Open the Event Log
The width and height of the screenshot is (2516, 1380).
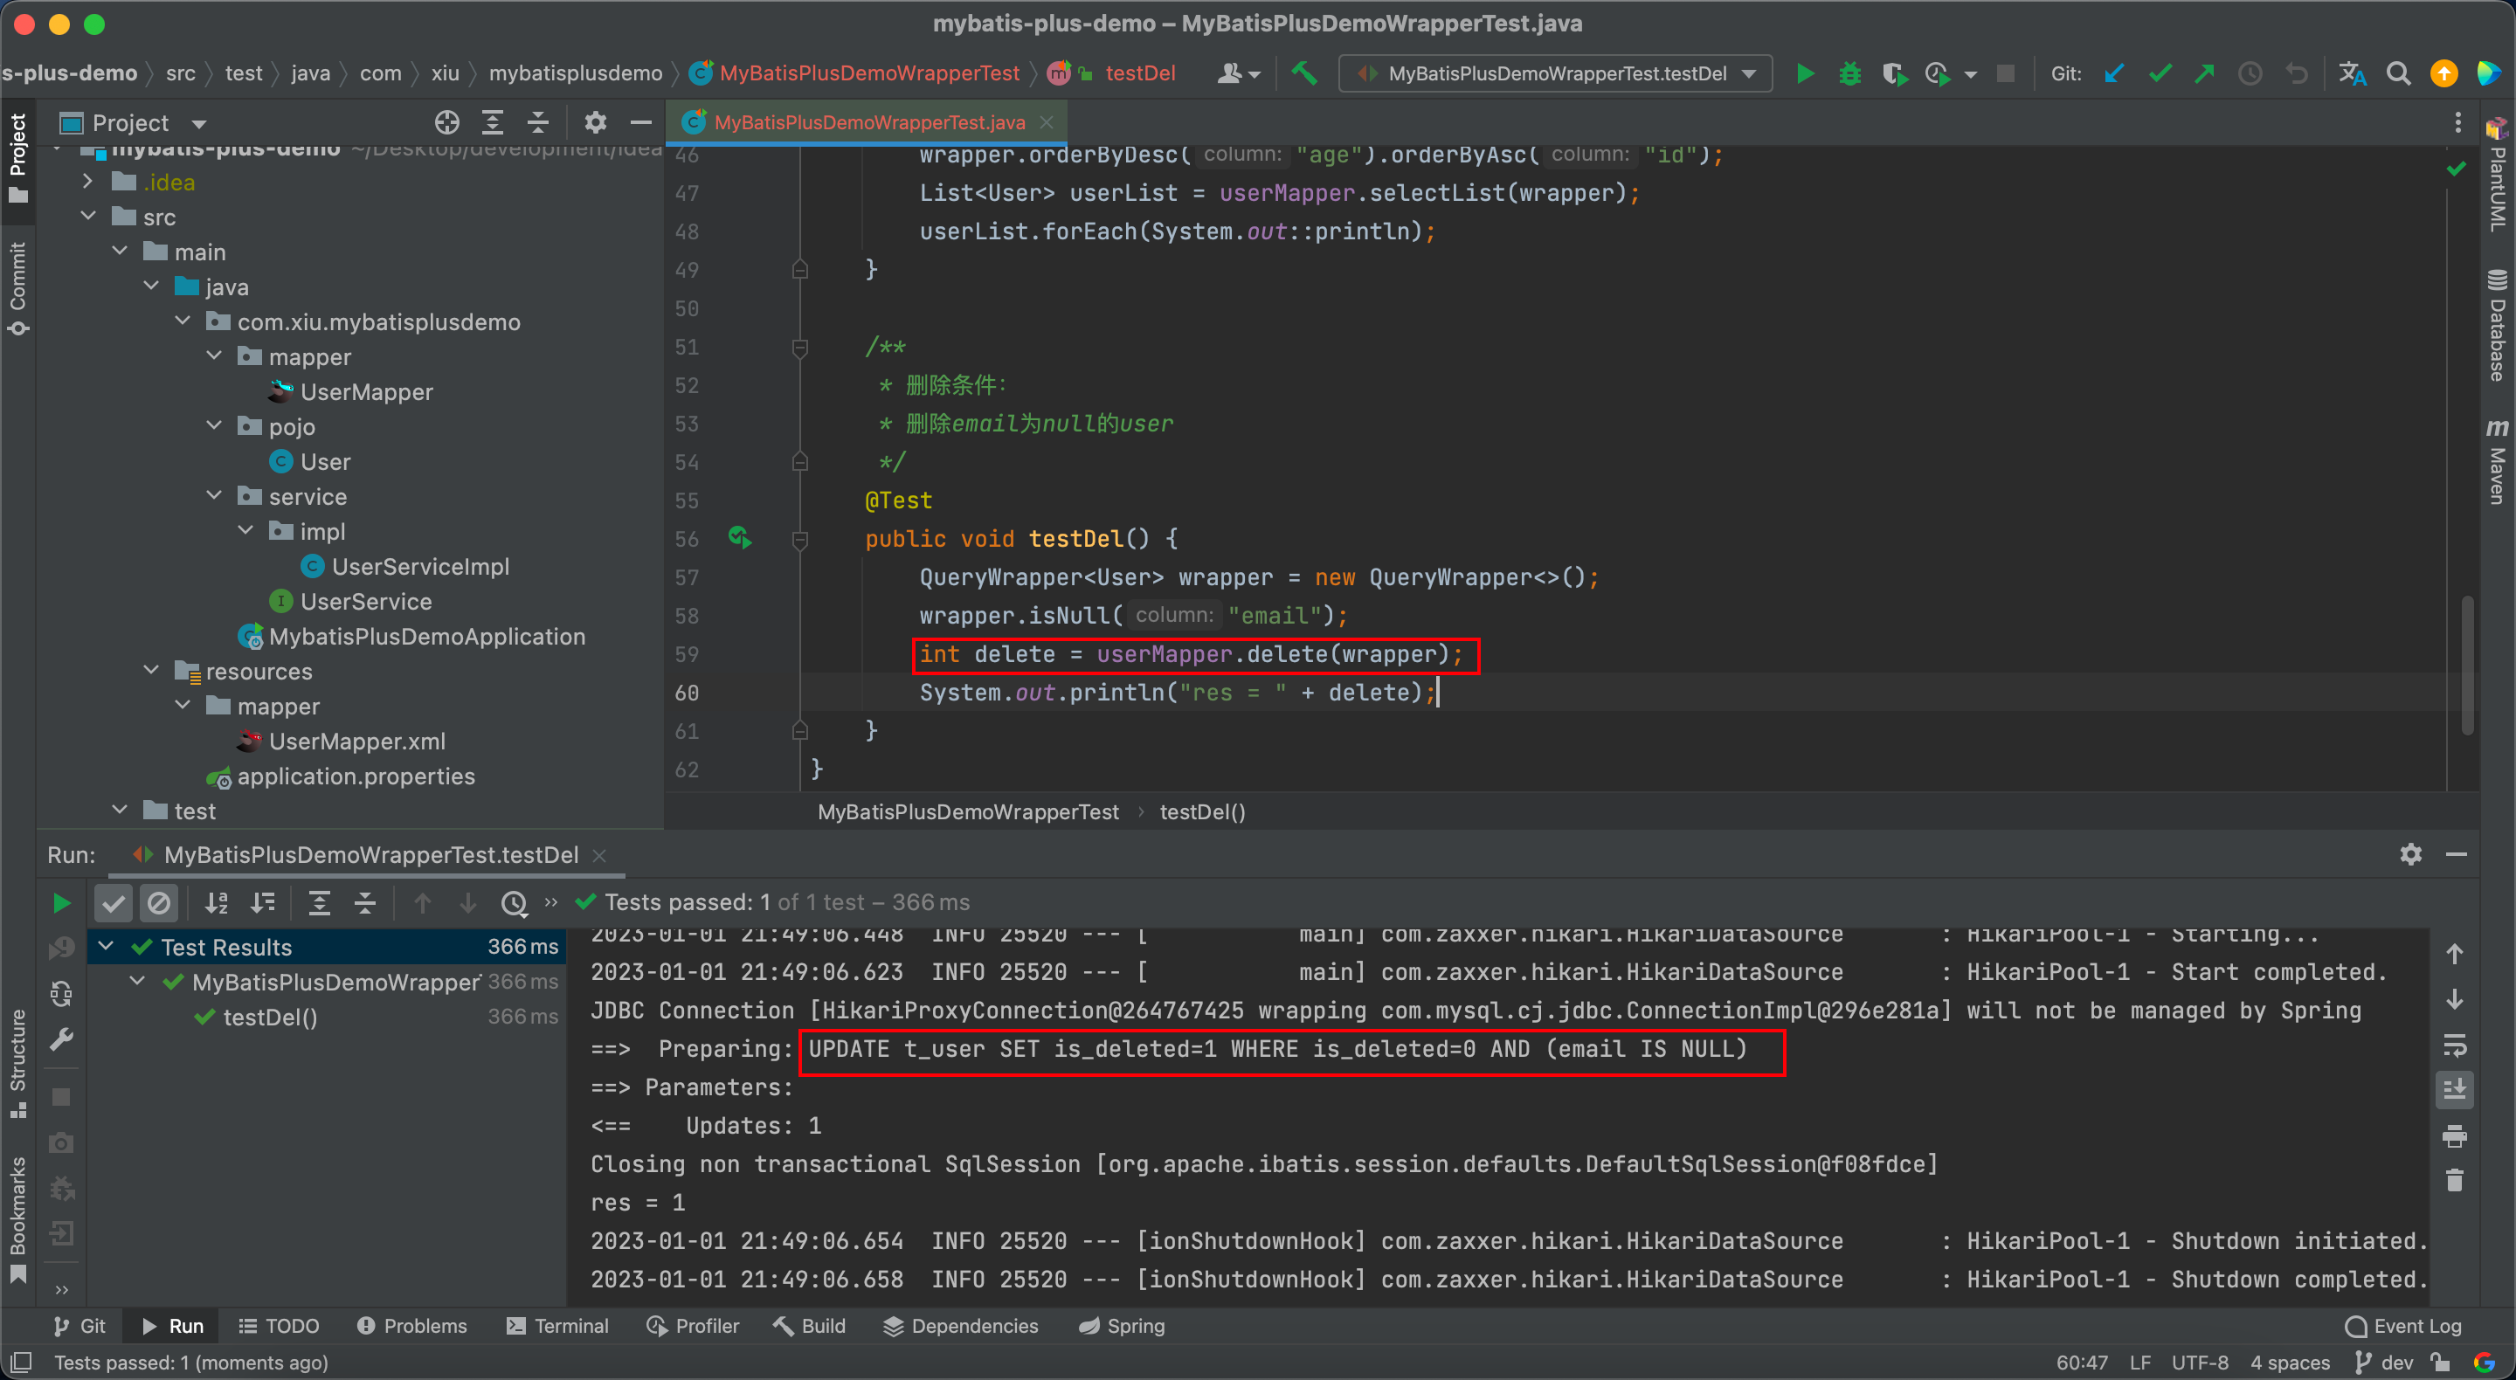point(2402,1325)
